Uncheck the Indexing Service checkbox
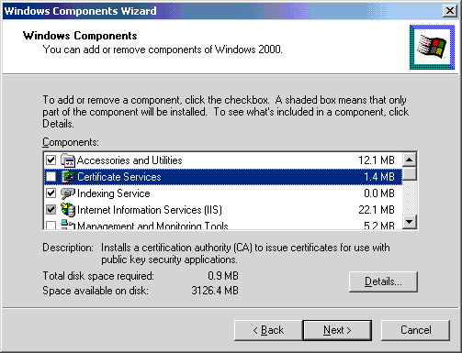The image size is (462, 353). 51,193
